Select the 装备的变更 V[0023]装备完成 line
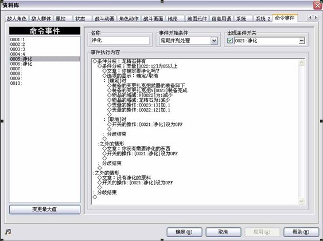The height and width of the screenshot is (241, 323). pyautogui.click(x=147, y=90)
